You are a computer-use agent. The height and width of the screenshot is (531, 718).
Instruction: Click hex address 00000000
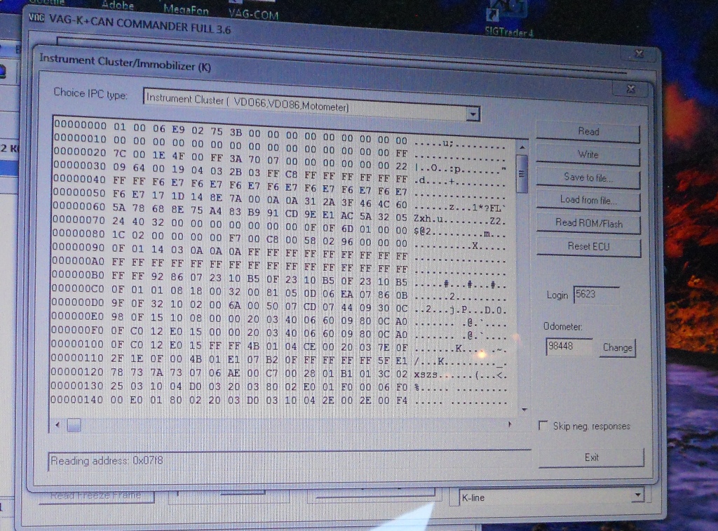point(80,125)
